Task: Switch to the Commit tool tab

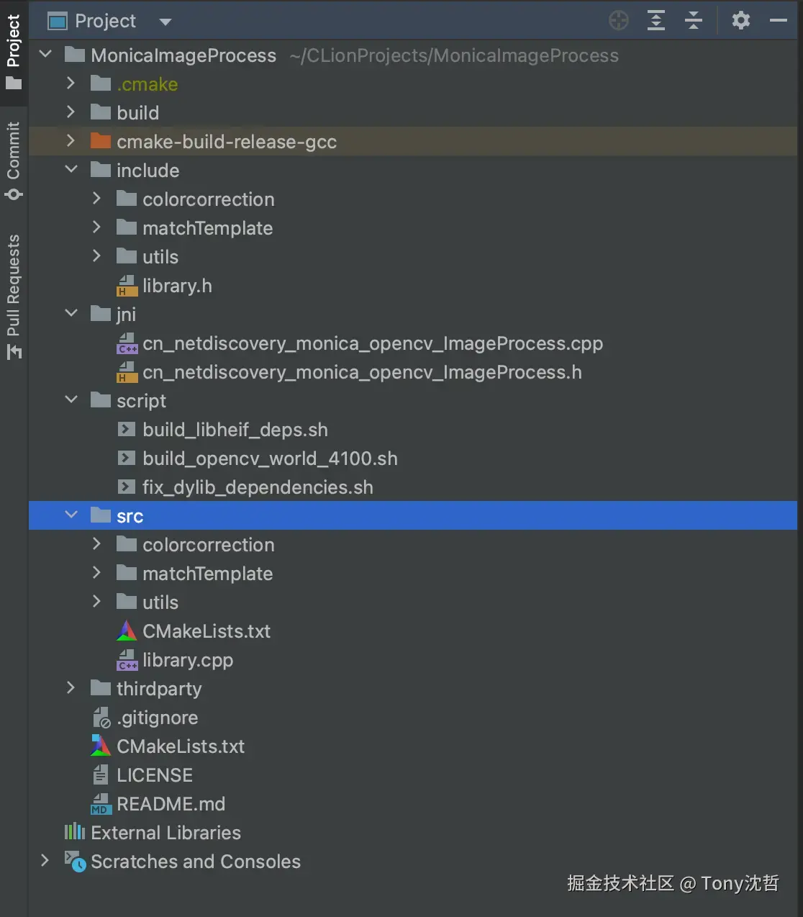Action: coord(14,160)
